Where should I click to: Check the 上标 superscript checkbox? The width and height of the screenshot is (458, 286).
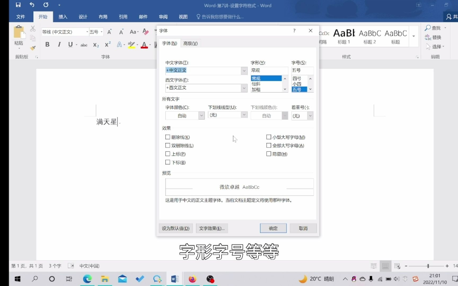pyautogui.click(x=168, y=154)
